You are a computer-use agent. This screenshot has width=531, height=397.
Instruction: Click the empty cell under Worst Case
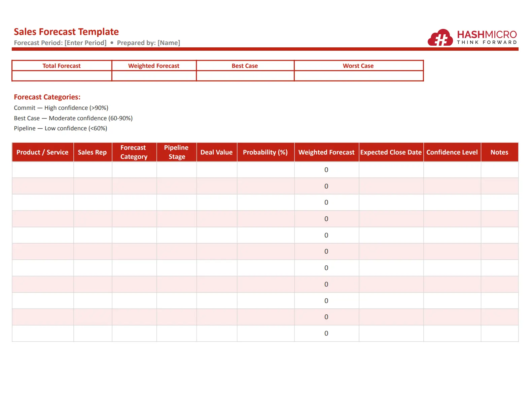click(358, 76)
